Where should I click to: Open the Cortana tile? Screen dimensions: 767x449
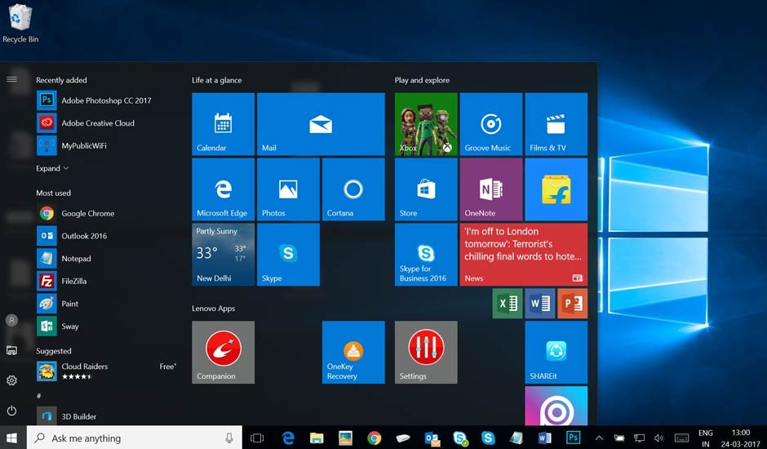[x=353, y=189]
